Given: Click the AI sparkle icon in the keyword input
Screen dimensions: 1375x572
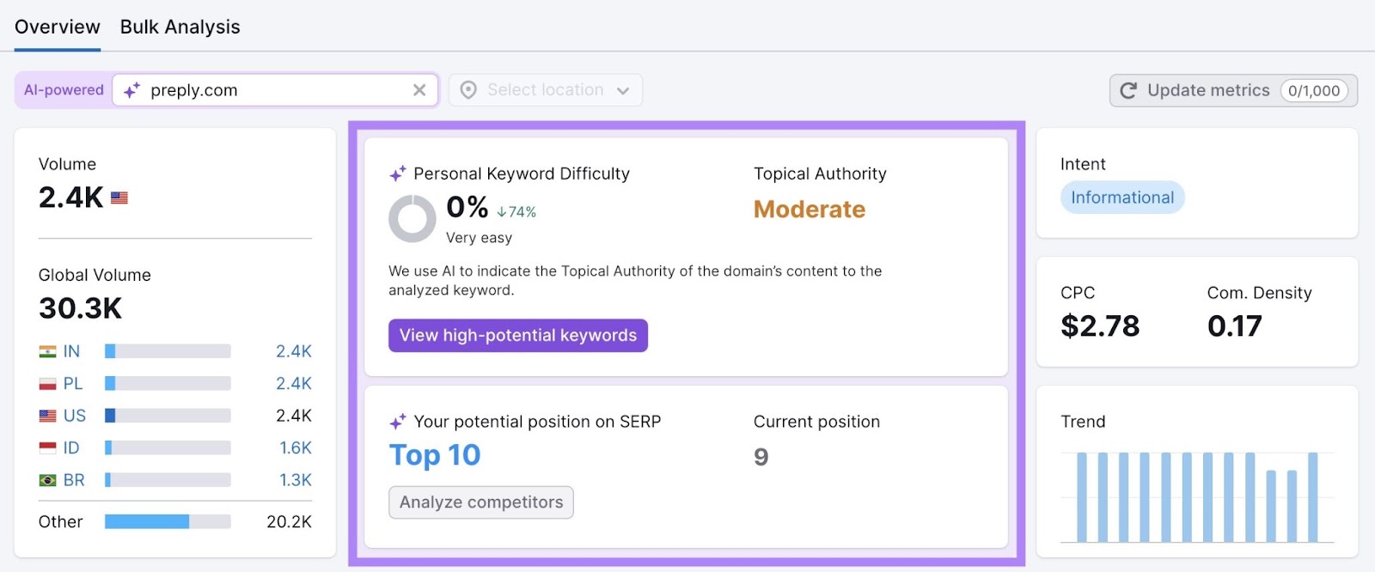Looking at the screenshot, I should click(131, 89).
